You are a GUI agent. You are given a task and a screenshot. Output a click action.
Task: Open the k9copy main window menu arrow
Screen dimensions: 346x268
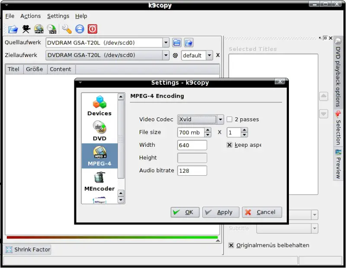pos(6,5)
